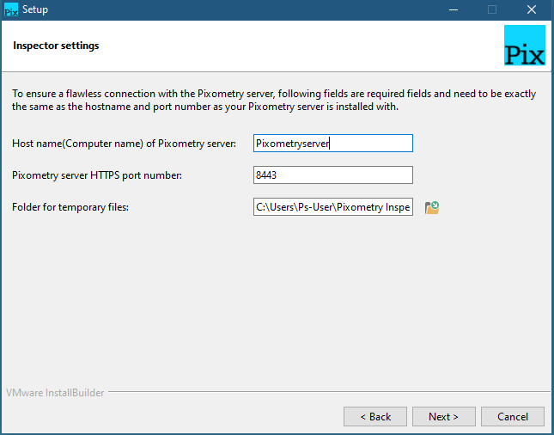
Task: Click the Next > button
Action: 443,417
